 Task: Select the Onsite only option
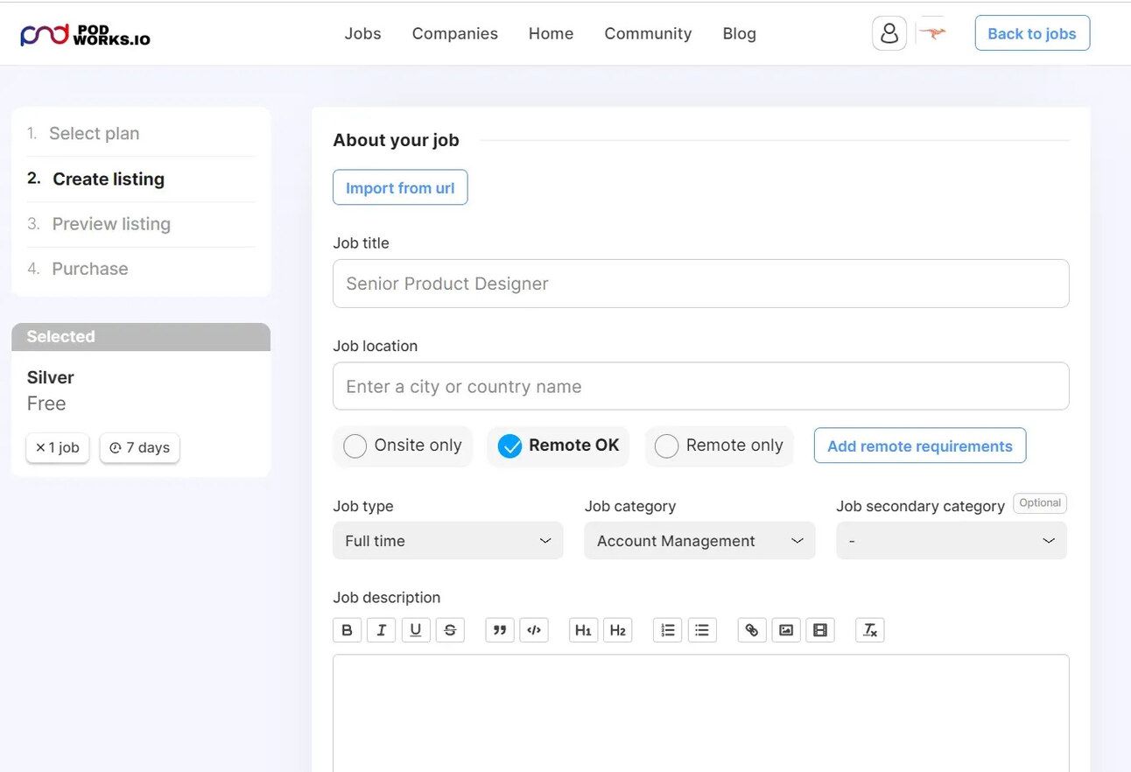click(x=355, y=446)
